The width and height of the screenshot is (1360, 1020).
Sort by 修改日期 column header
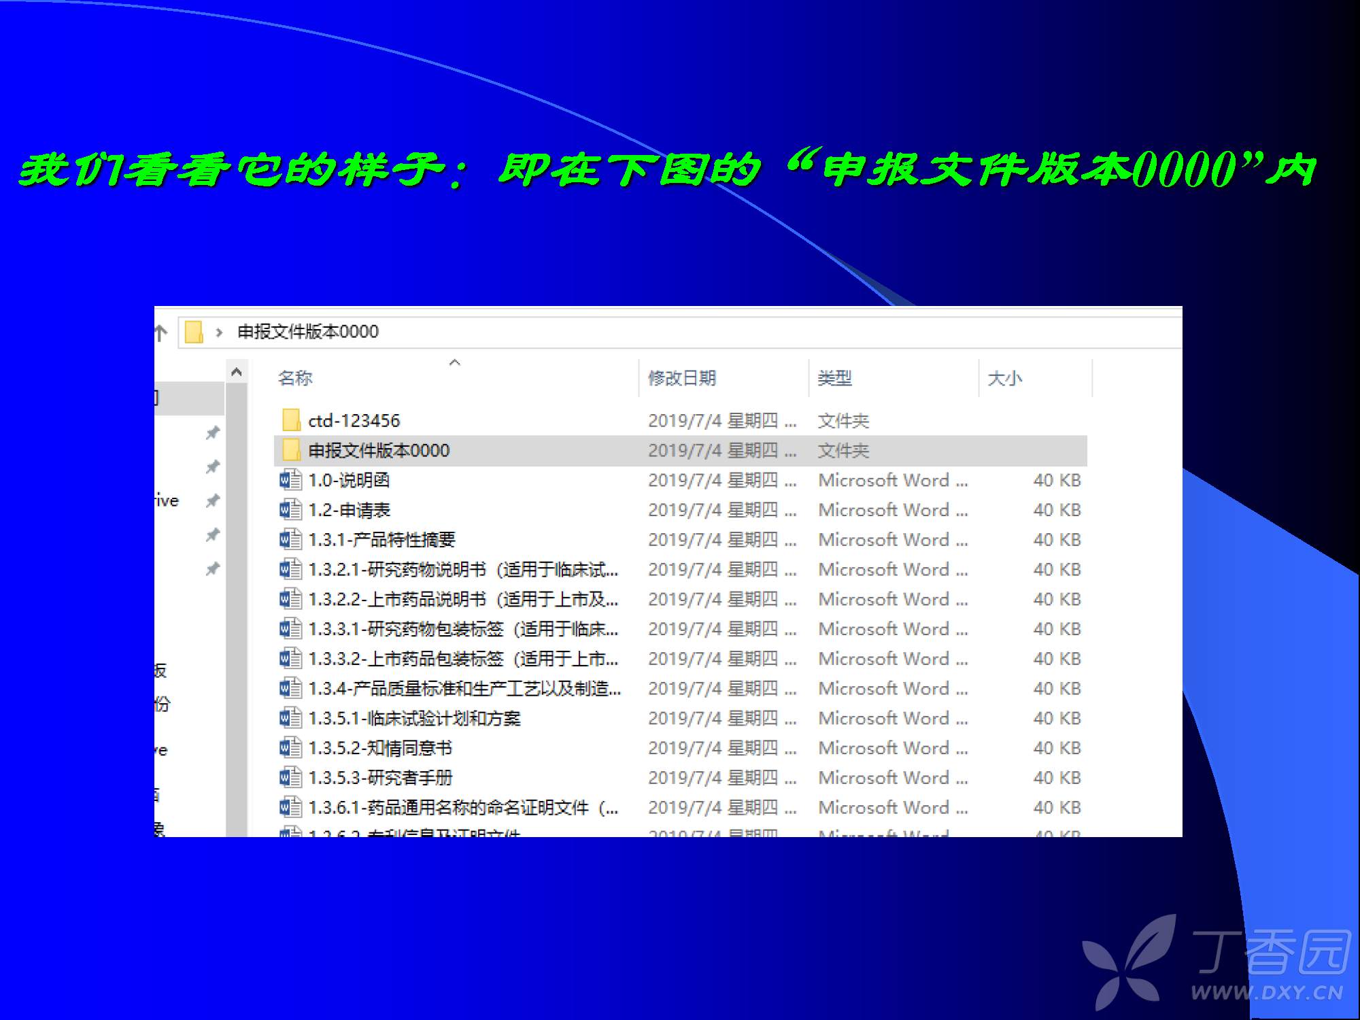(x=681, y=378)
